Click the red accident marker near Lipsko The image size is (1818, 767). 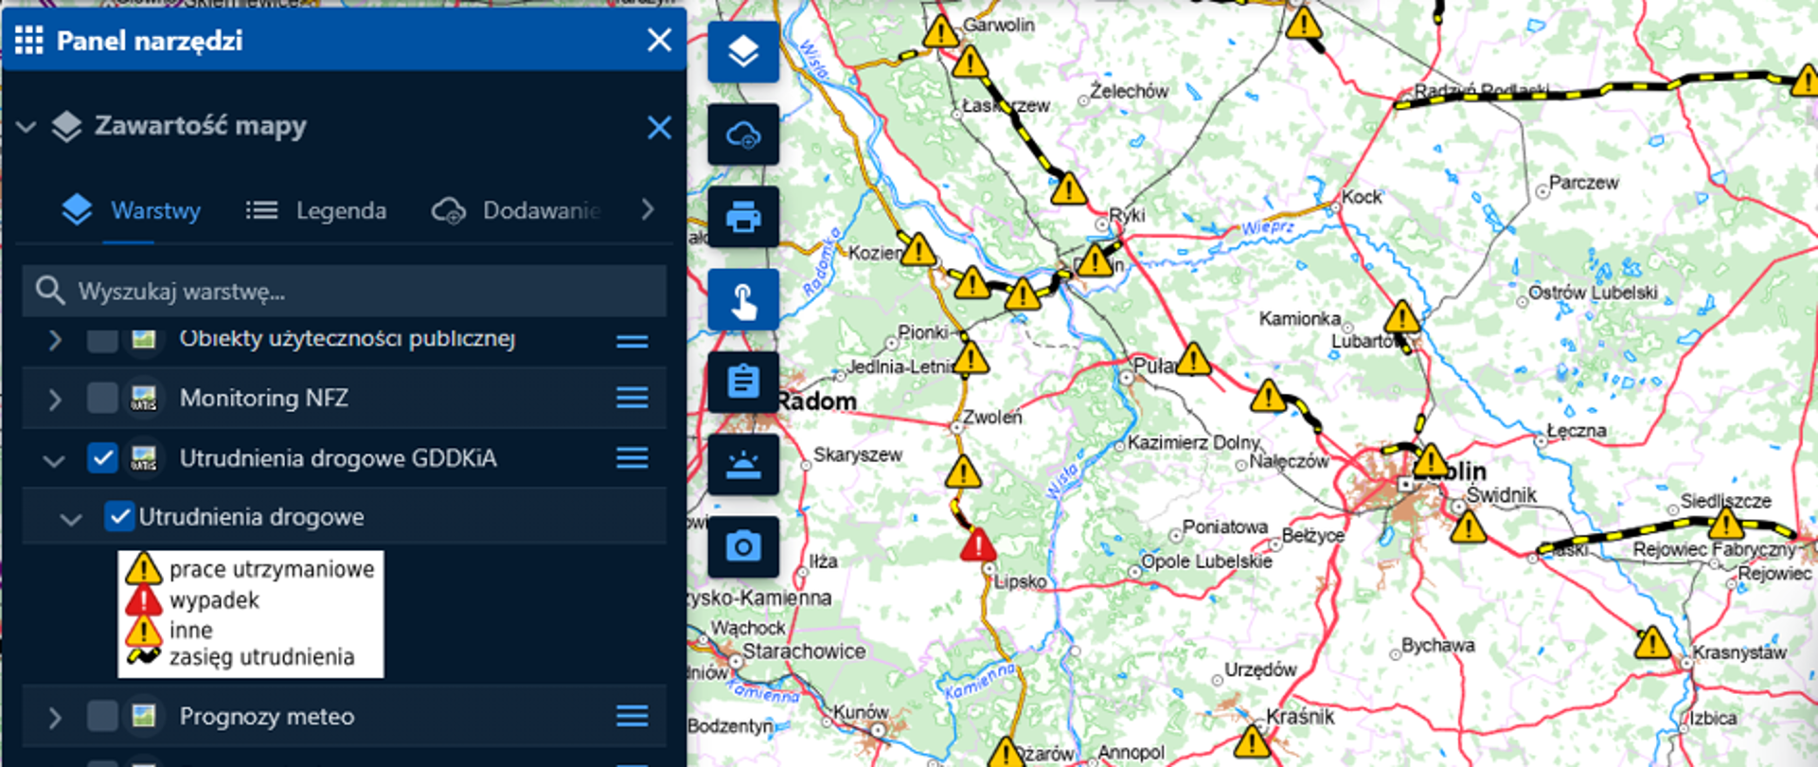pyautogui.click(x=978, y=545)
